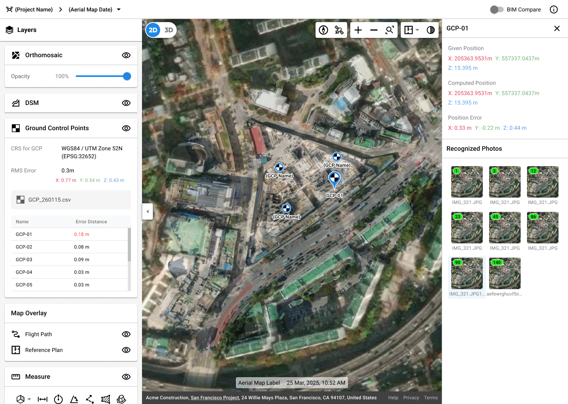Click the Reference Plan floor plan icon

pos(16,350)
